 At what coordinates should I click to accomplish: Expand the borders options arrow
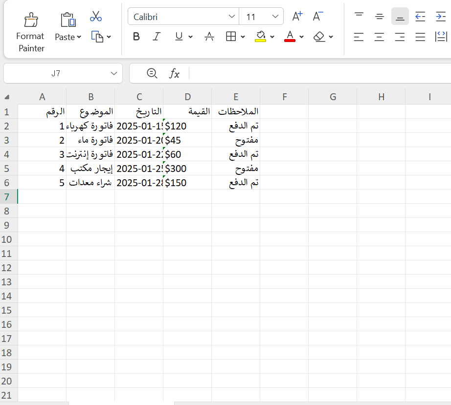(x=243, y=37)
